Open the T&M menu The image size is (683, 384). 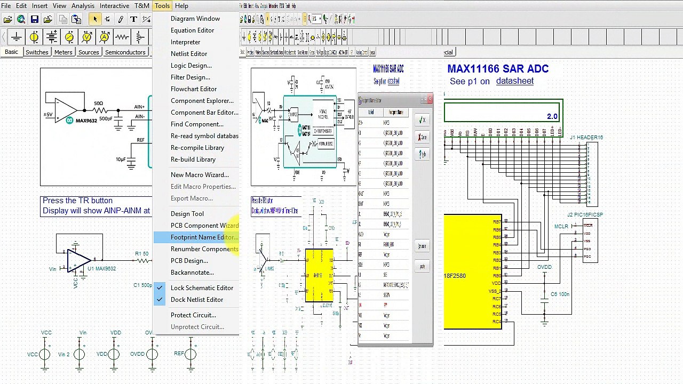click(141, 6)
